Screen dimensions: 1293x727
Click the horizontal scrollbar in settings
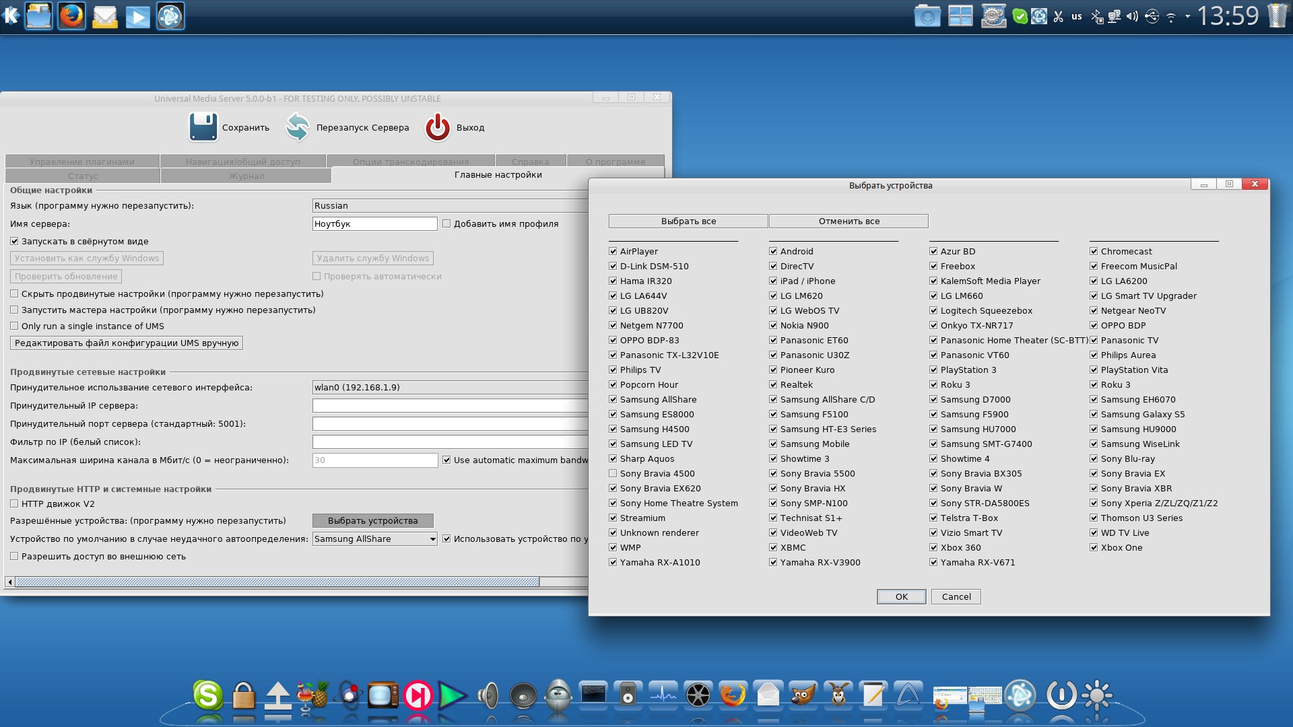click(276, 582)
